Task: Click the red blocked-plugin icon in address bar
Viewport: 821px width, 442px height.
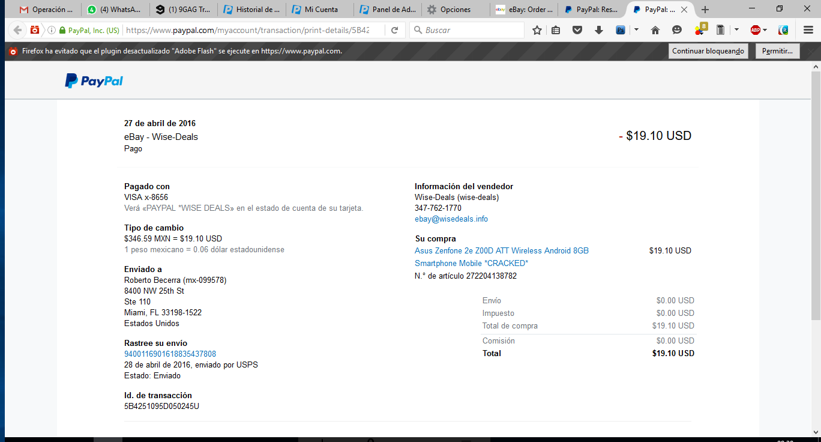Action: [35, 30]
